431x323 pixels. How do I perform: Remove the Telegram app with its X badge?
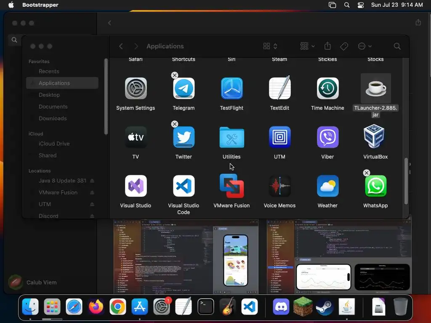pos(175,75)
